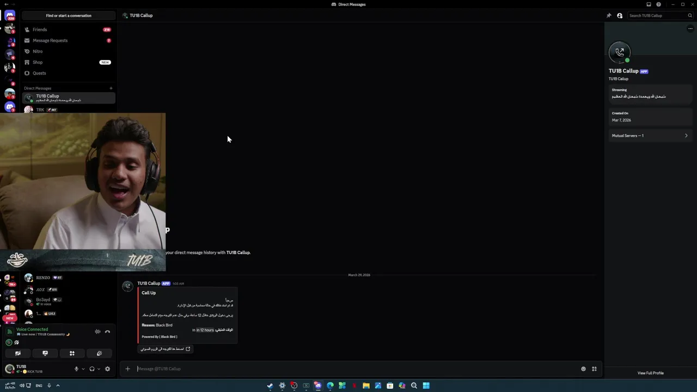This screenshot has width=697, height=392.
Task: Open Microsoft Store from the taskbar
Action: 390,385
